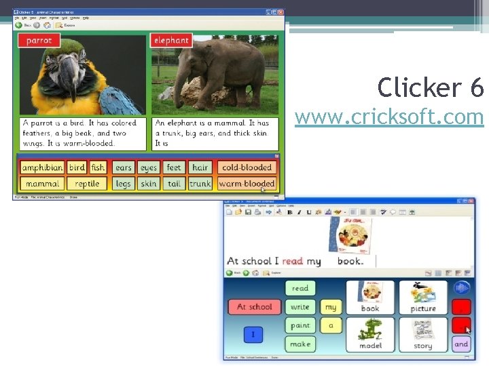Select the 'skin' word cell
The width and height of the screenshot is (489, 366).
(149, 184)
